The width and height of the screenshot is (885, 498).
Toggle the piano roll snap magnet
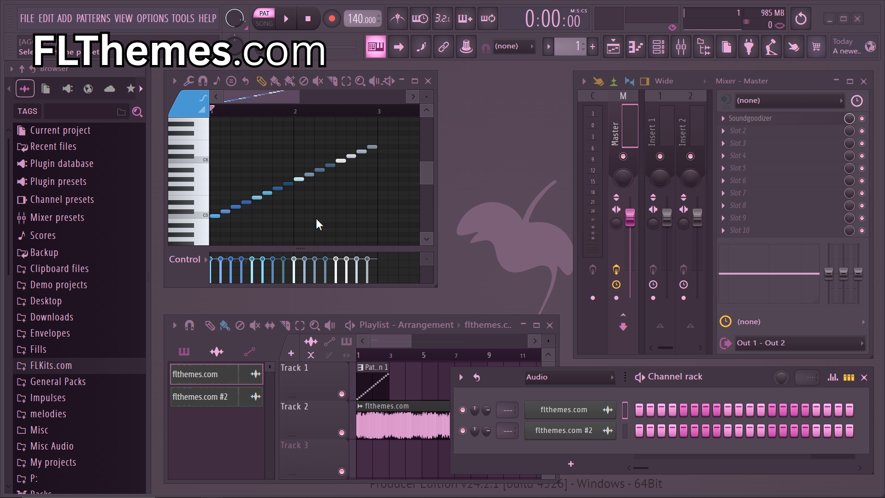[x=202, y=81]
